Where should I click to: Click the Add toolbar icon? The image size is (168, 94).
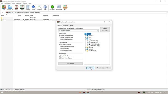tap(4, 8)
